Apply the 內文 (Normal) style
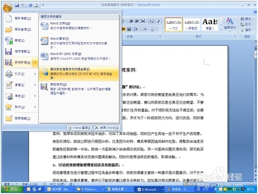The height and width of the screenshot is (194, 258). (173, 25)
